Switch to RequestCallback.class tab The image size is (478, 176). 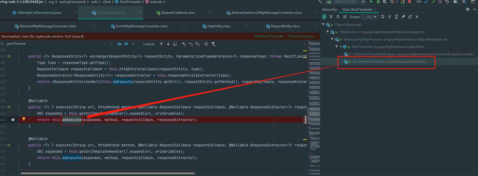[x=178, y=13]
